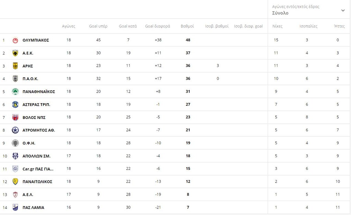Click the Νίκες column header

(x=277, y=26)
